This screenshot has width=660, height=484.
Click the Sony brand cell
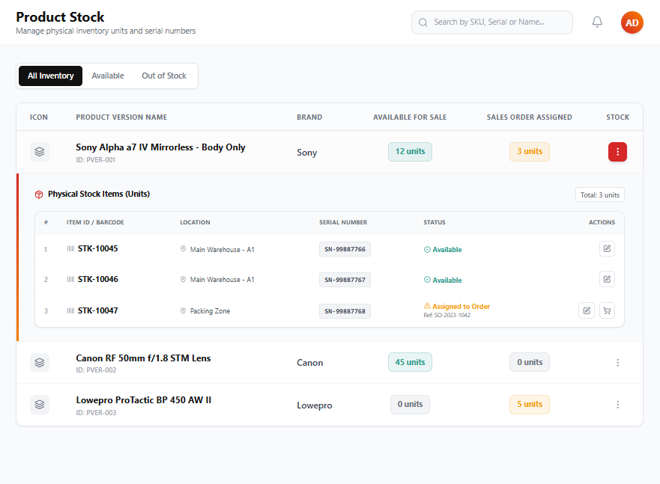tap(307, 153)
